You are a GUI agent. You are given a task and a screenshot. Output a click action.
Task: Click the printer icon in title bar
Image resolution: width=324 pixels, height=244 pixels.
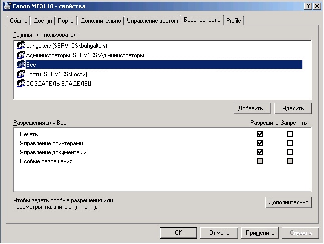point(7,6)
